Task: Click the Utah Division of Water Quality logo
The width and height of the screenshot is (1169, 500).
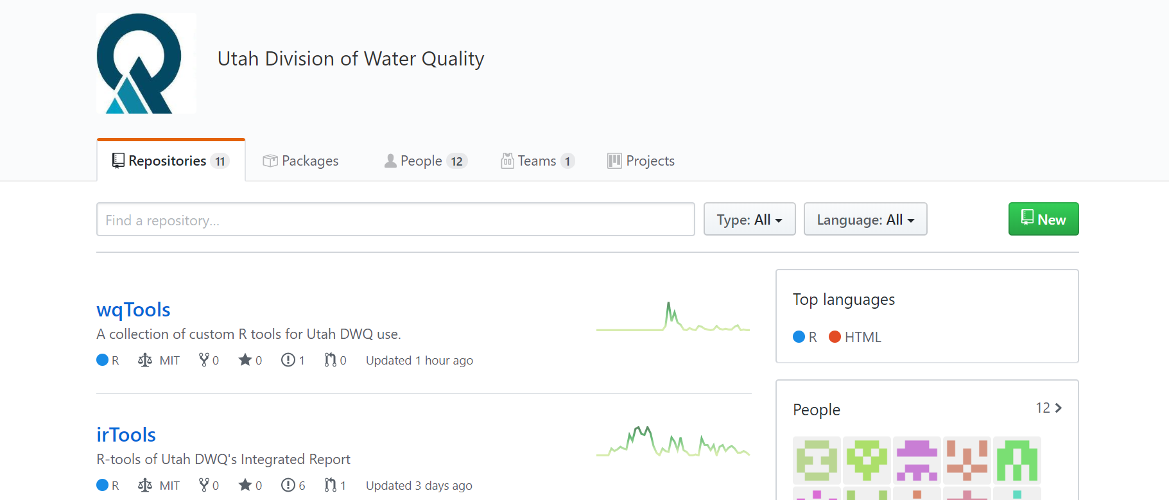Action: coord(146,64)
